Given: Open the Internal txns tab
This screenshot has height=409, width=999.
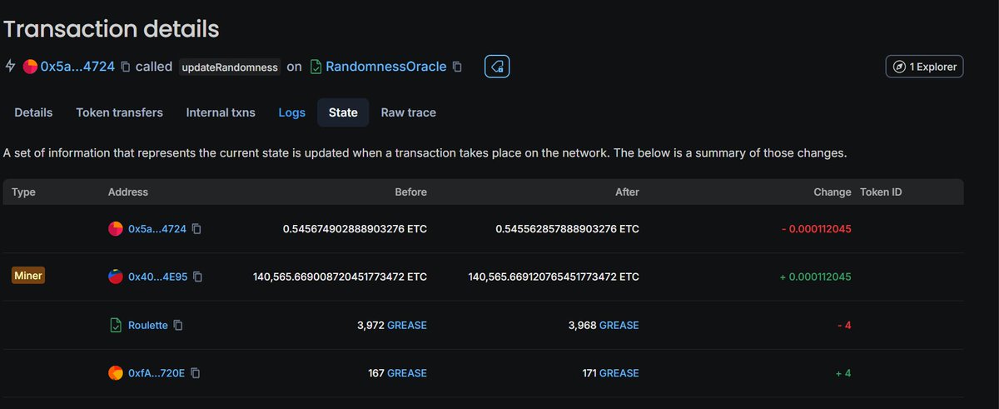Looking at the screenshot, I should tap(221, 112).
